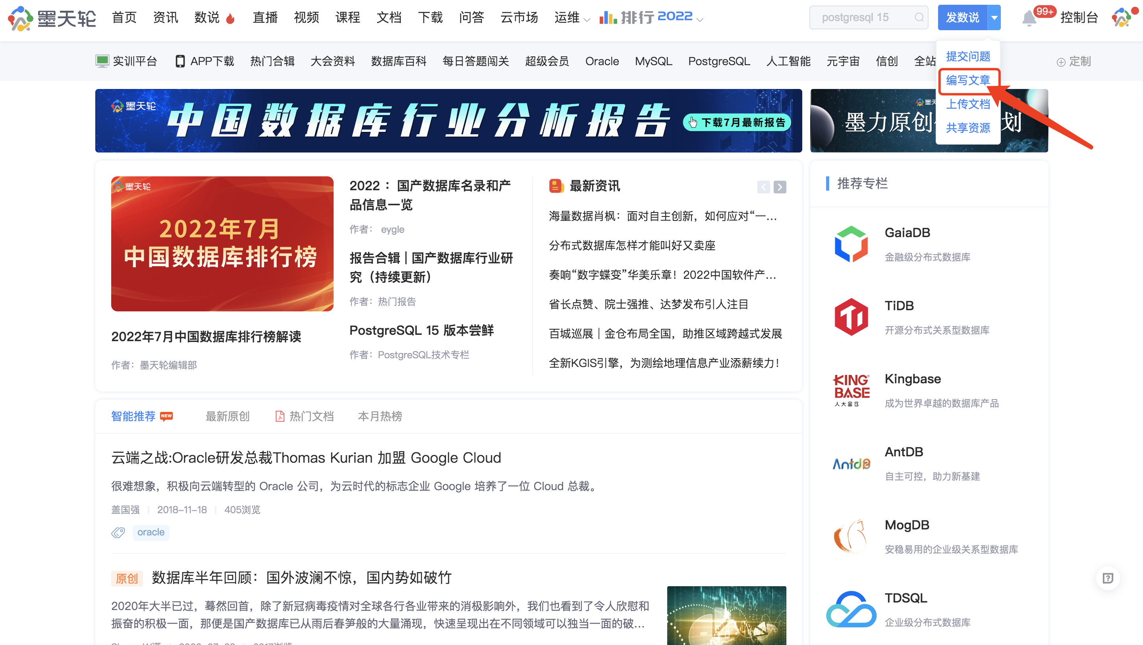Select 上传文档 menu entry
Screen dimensions: 1143x645
968,104
